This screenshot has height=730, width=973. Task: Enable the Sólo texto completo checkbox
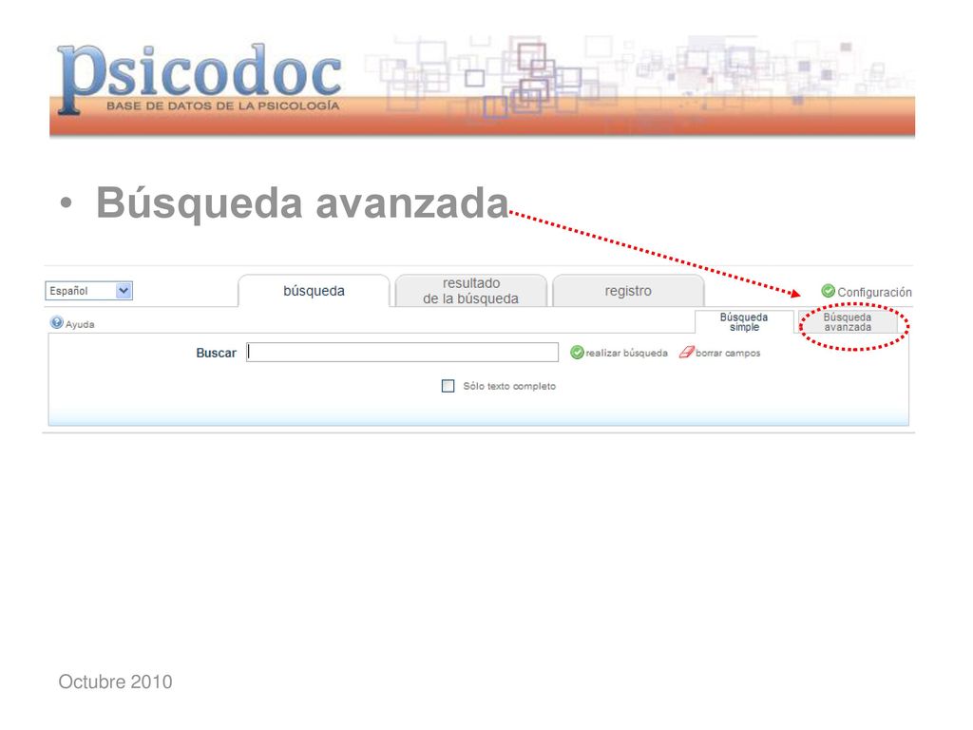click(x=448, y=386)
